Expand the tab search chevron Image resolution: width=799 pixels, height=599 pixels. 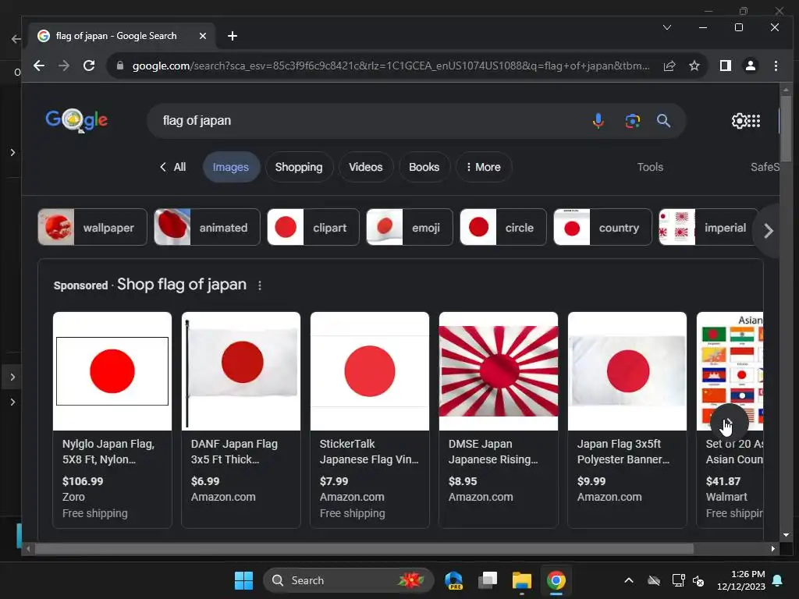coord(667,27)
